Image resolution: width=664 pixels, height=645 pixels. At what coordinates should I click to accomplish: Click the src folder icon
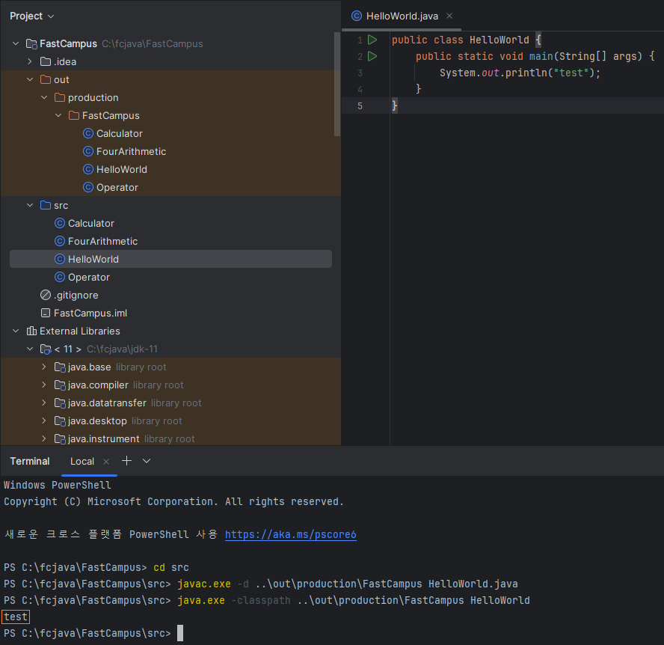point(46,205)
